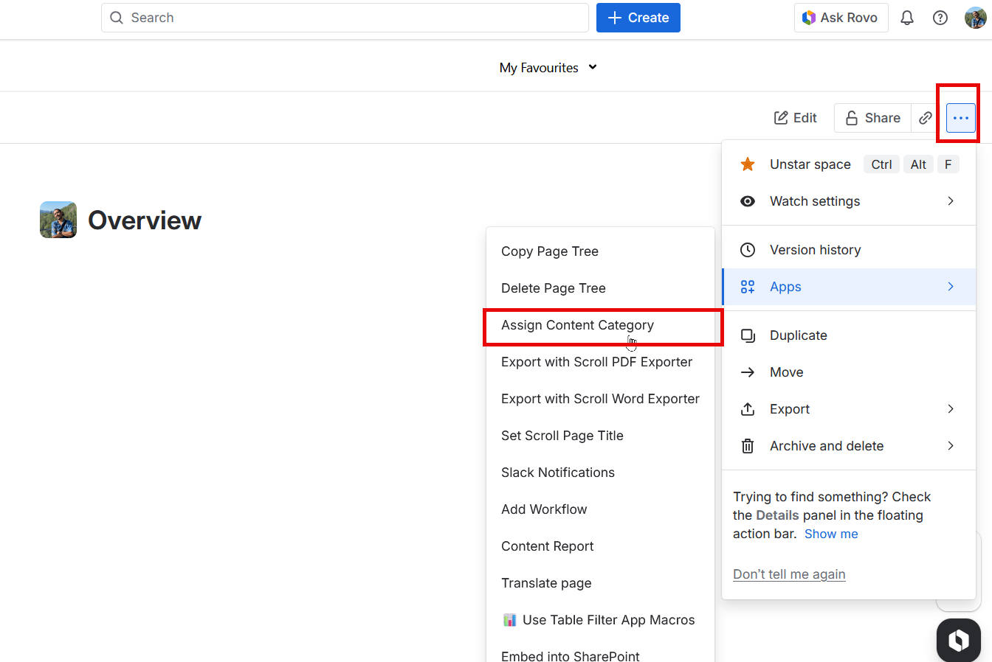Copy page link using chain icon

926,118
